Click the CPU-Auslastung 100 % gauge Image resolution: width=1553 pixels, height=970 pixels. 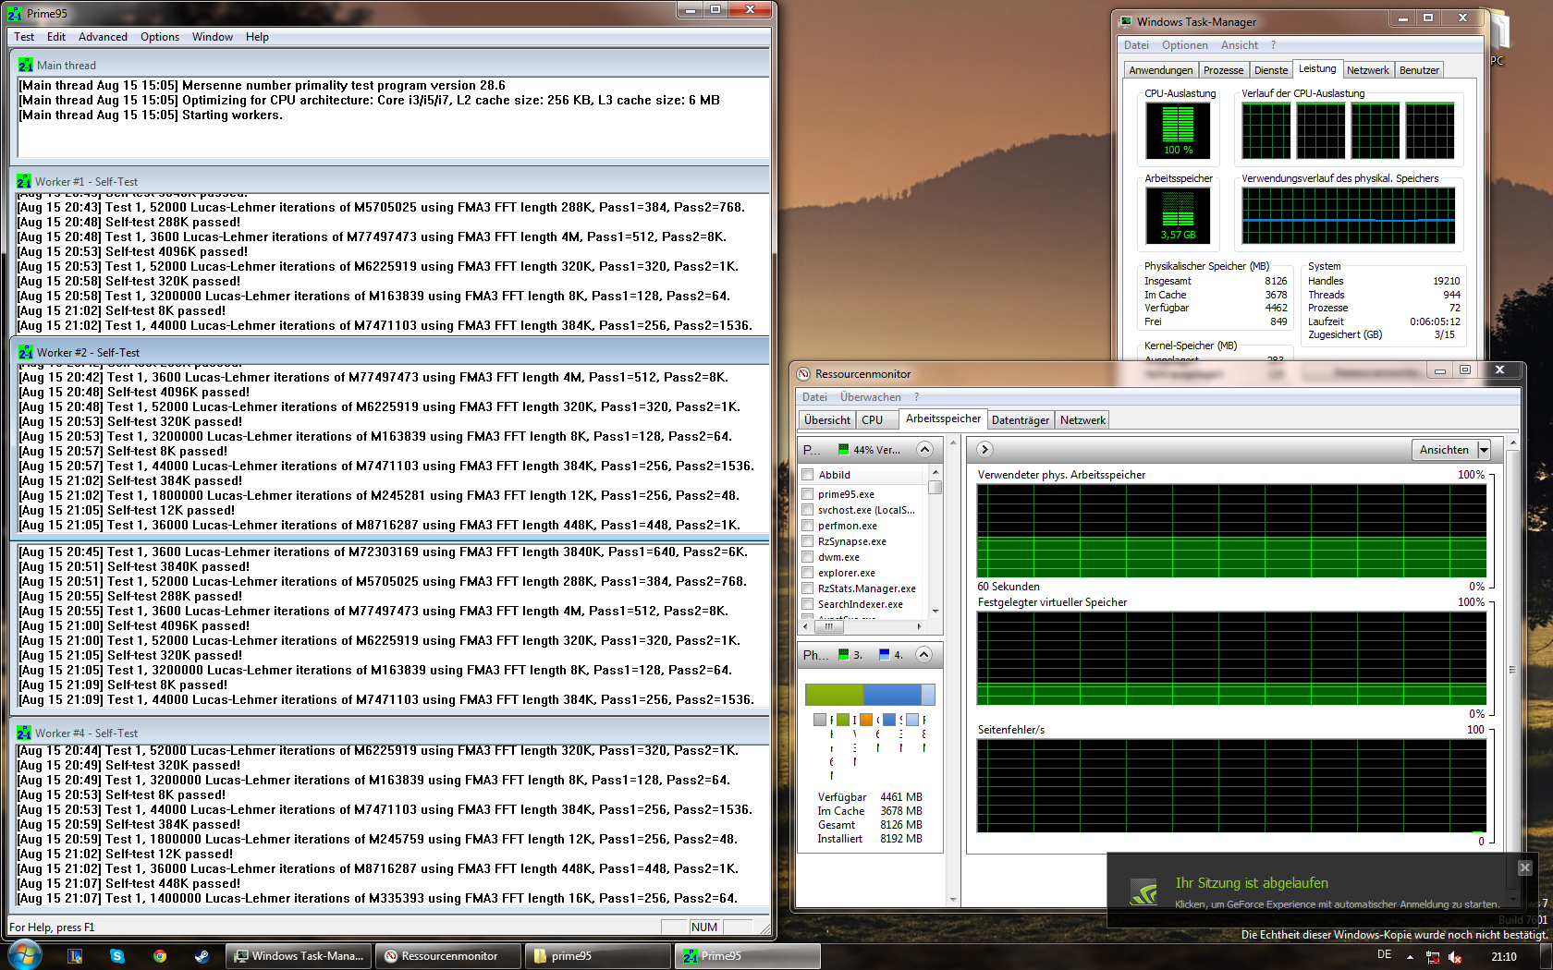click(1178, 130)
